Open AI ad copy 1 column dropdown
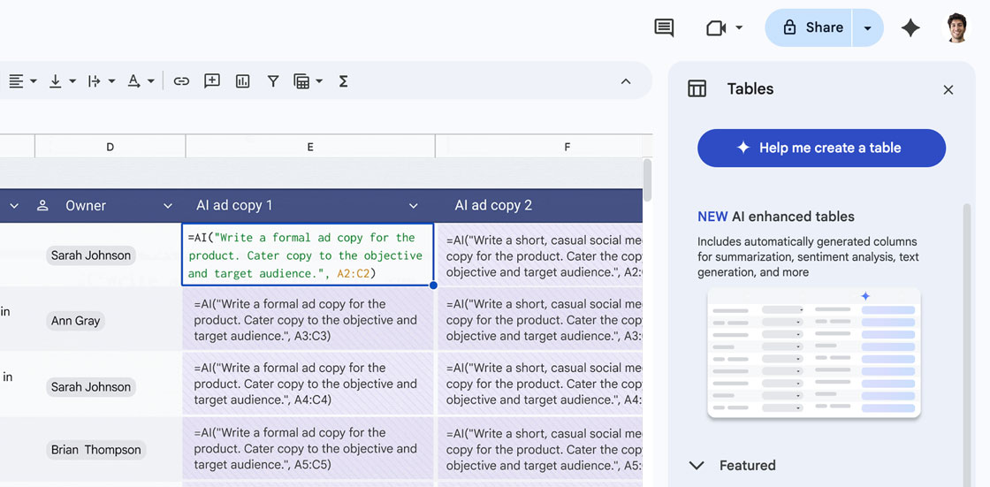Image resolution: width=990 pixels, height=487 pixels. (x=413, y=206)
